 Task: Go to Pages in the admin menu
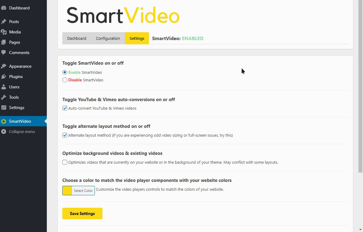[x=14, y=42]
